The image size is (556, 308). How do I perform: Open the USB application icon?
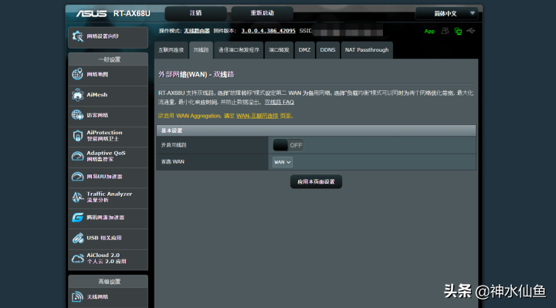coord(77,238)
